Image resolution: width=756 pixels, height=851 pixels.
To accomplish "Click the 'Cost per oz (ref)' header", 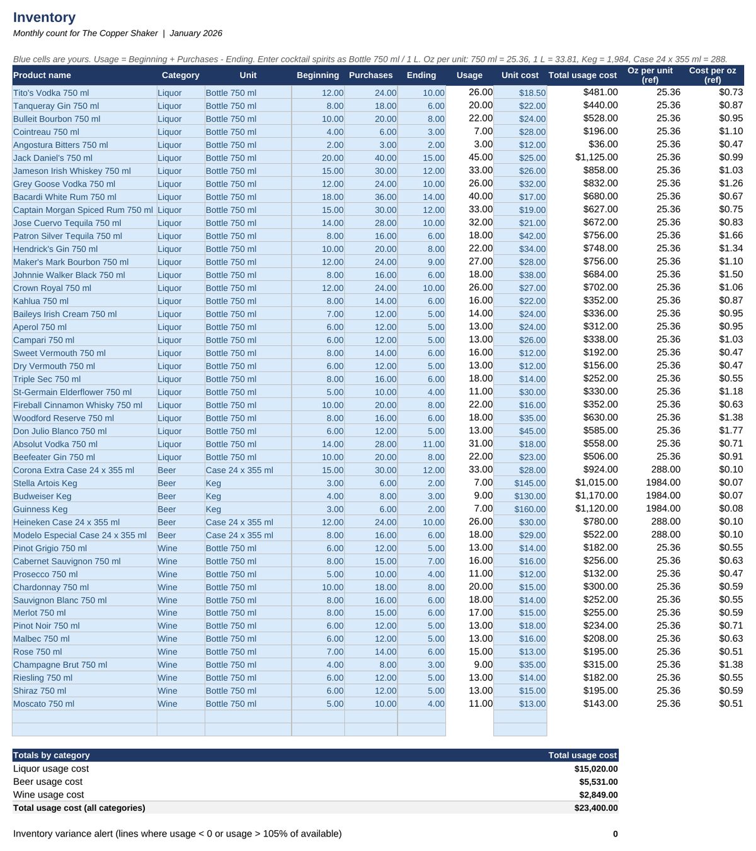I will pos(713,75).
